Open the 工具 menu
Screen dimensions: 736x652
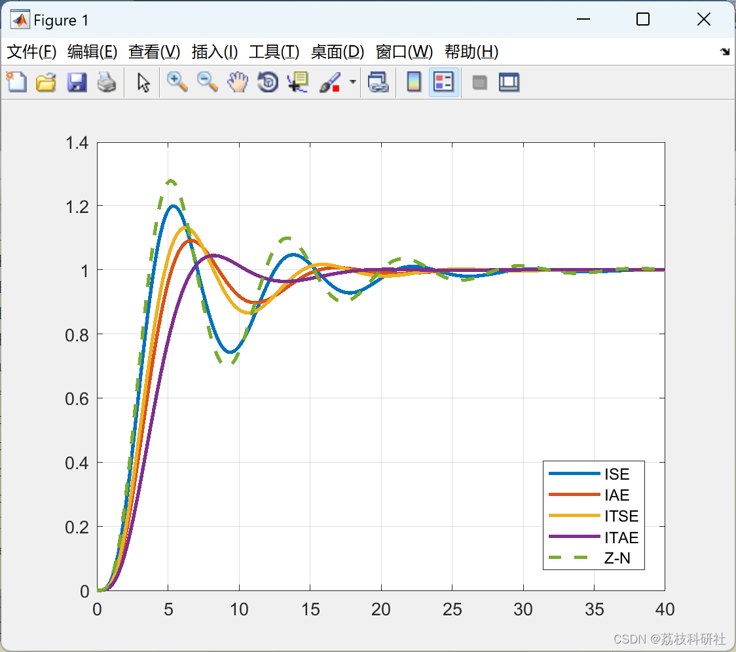click(x=273, y=52)
